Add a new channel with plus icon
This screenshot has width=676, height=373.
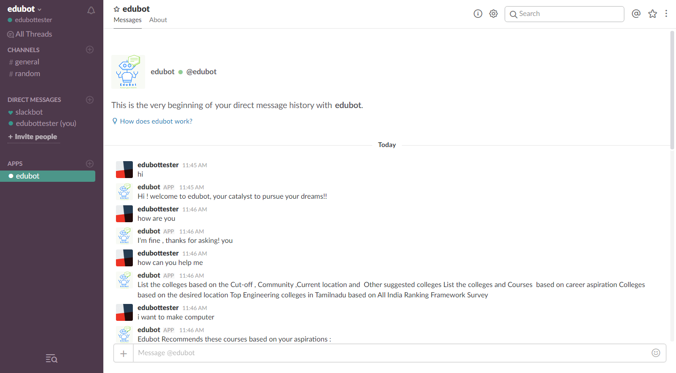click(90, 50)
